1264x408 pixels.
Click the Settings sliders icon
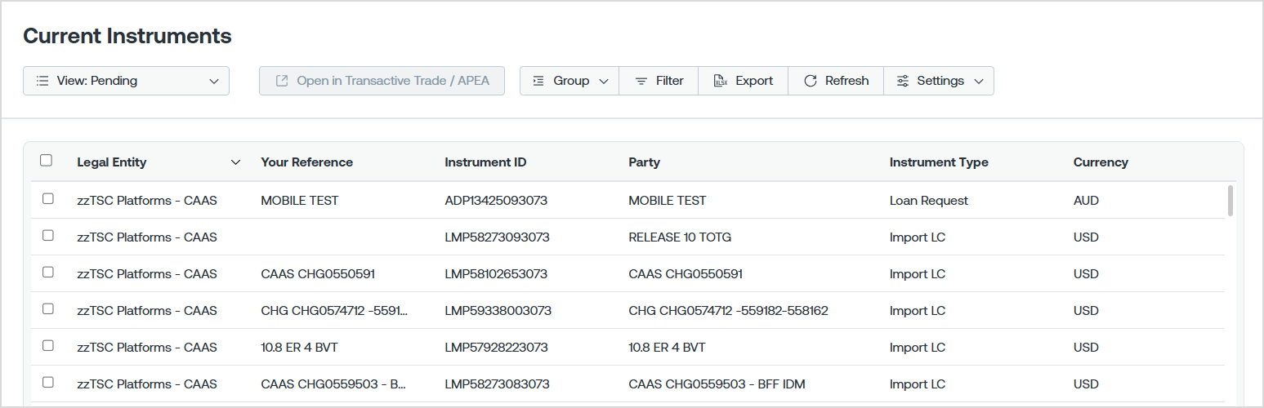tap(903, 81)
